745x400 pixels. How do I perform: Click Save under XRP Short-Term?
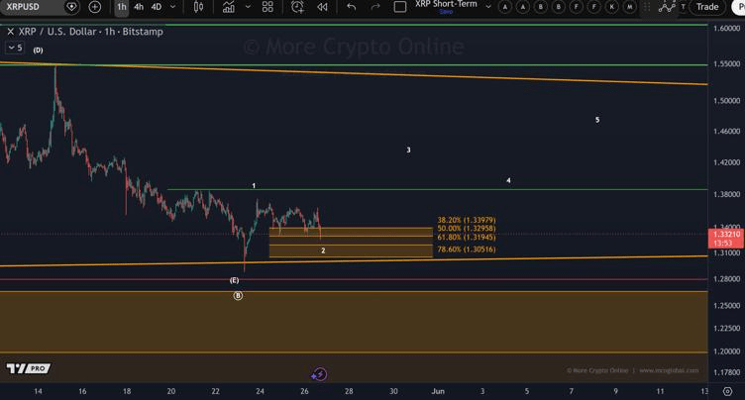click(x=446, y=12)
